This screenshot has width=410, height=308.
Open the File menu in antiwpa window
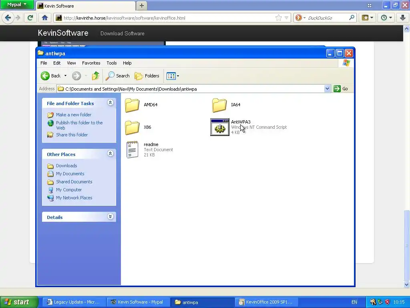(44, 63)
